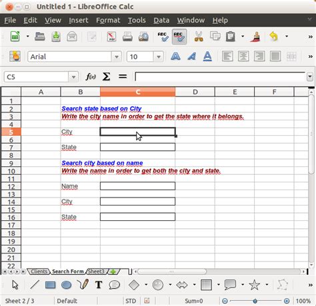Align cell text right
Viewport: 316px width, 306px height.
[259, 57]
